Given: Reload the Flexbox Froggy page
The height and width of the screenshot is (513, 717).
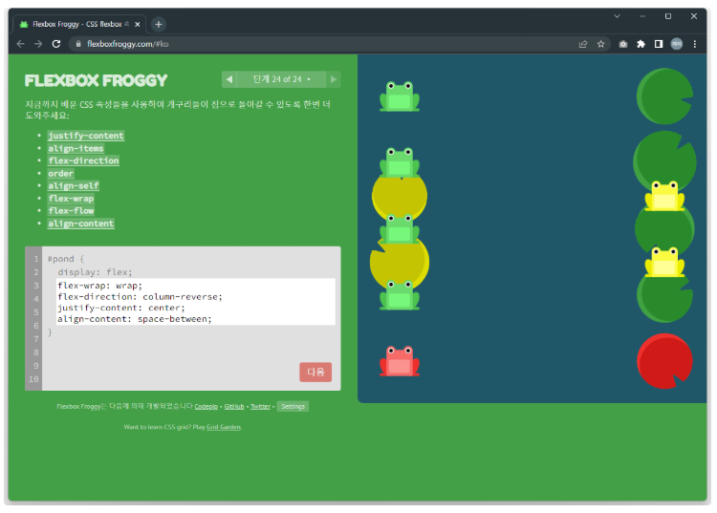Looking at the screenshot, I should point(56,44).
